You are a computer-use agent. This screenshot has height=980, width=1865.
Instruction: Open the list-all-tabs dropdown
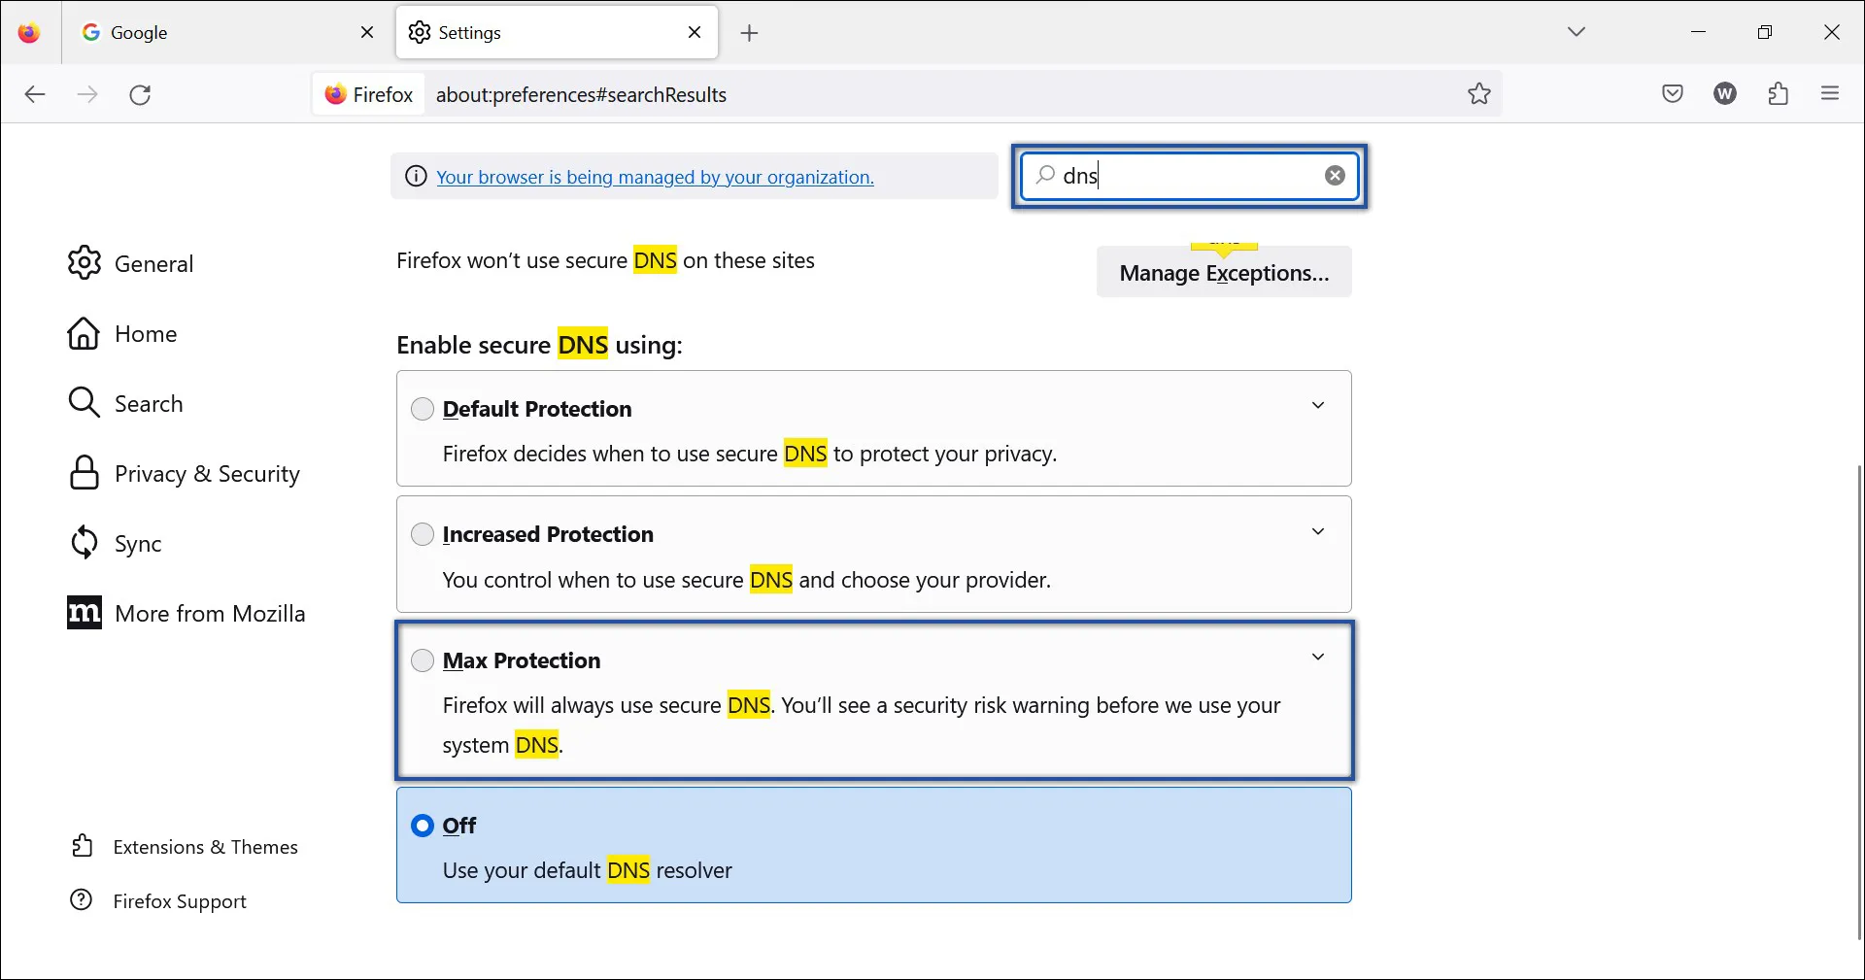click(x=1577, y=31)
